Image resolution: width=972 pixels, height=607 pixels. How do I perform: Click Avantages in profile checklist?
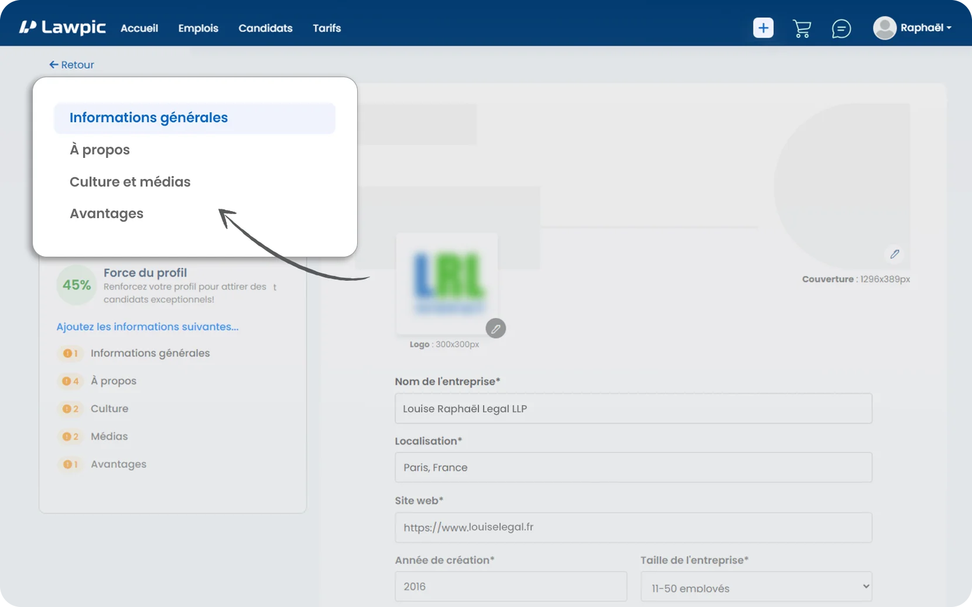coord(118,464)
